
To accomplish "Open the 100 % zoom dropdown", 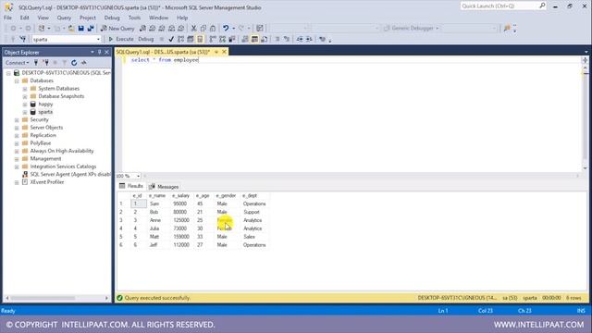I will (x=138, y=176).
